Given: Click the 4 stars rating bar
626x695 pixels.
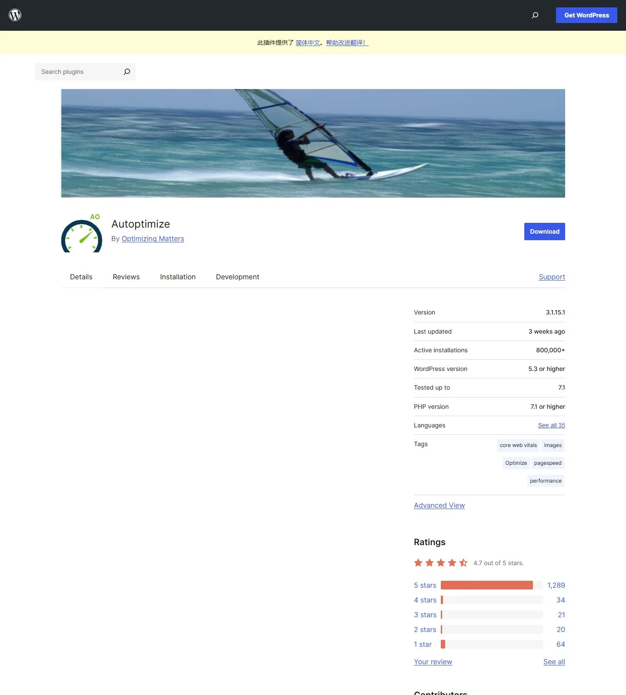Looking at the screenshot, I should 492,600.
